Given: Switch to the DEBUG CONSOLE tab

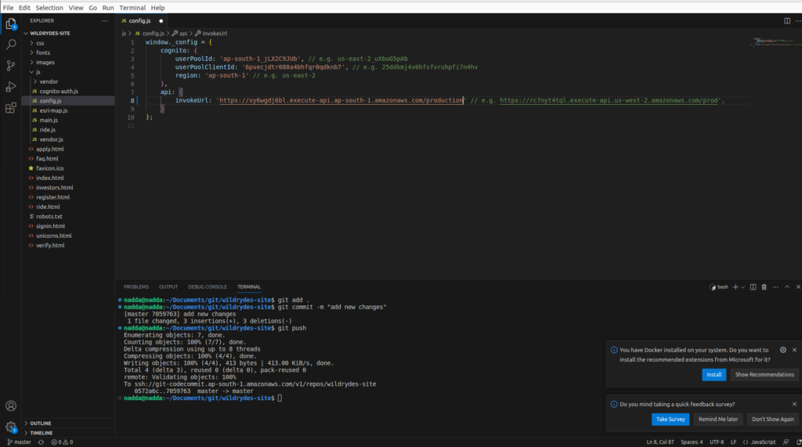Looking at the screenshot, I should click(207, 287).
